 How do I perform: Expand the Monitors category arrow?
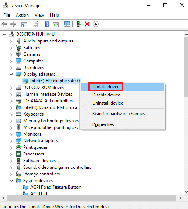11,134
